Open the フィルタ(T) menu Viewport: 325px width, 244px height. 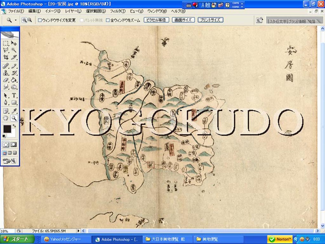(x=118, y=11)
